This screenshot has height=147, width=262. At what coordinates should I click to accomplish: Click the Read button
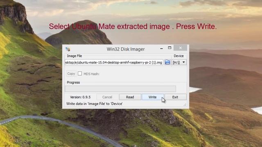[130, 97]
